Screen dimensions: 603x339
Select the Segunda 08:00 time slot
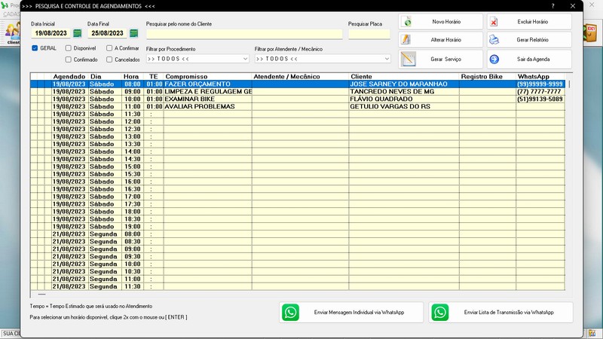(x=298, y=234)
